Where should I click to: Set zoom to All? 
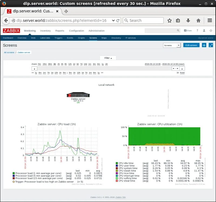(106, 64)
